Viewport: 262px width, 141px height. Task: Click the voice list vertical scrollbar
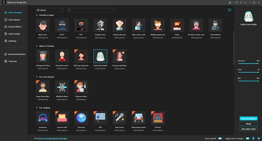tap(234, 48)
